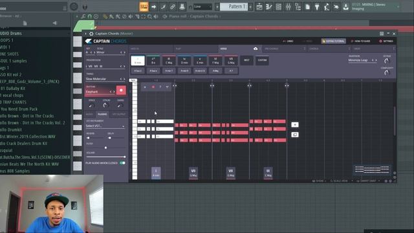Click the Captain Chords logo
This screenshot has height=233, width=414.
click(105, 41)
